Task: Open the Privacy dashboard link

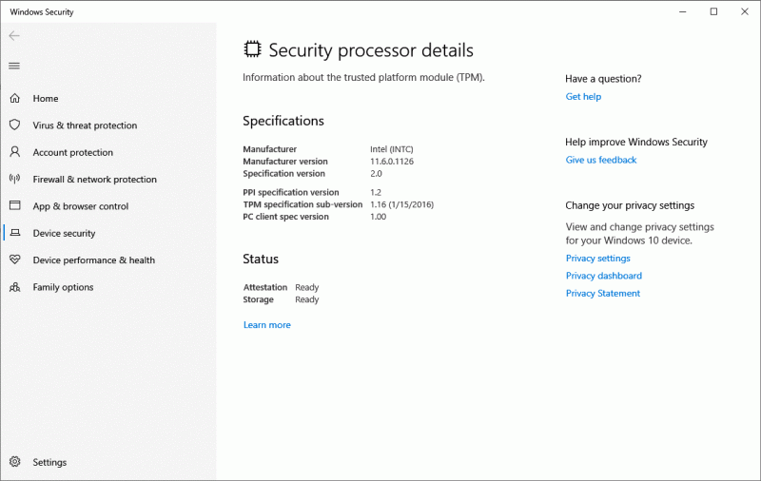Action: pos(603,276)
